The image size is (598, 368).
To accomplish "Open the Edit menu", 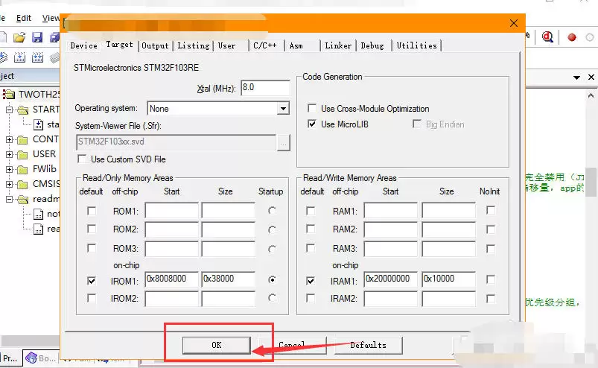I will click(x=24, y=18).
